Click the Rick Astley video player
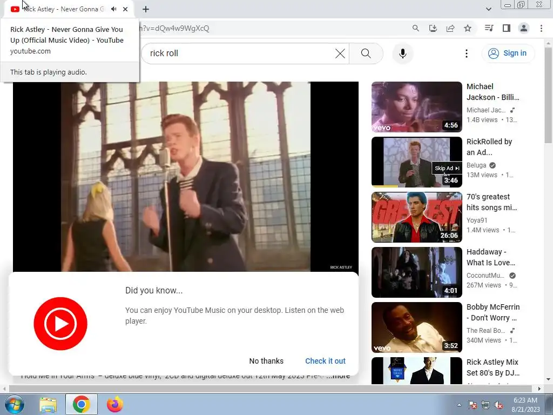The height and width of the screenshot is (415, 553). tap(186, 177)
